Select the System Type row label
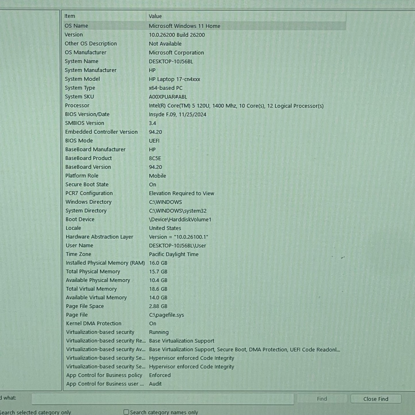 click(80, 88)
